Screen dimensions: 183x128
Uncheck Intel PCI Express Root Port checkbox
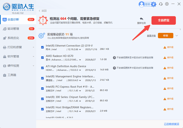point(42,89)
